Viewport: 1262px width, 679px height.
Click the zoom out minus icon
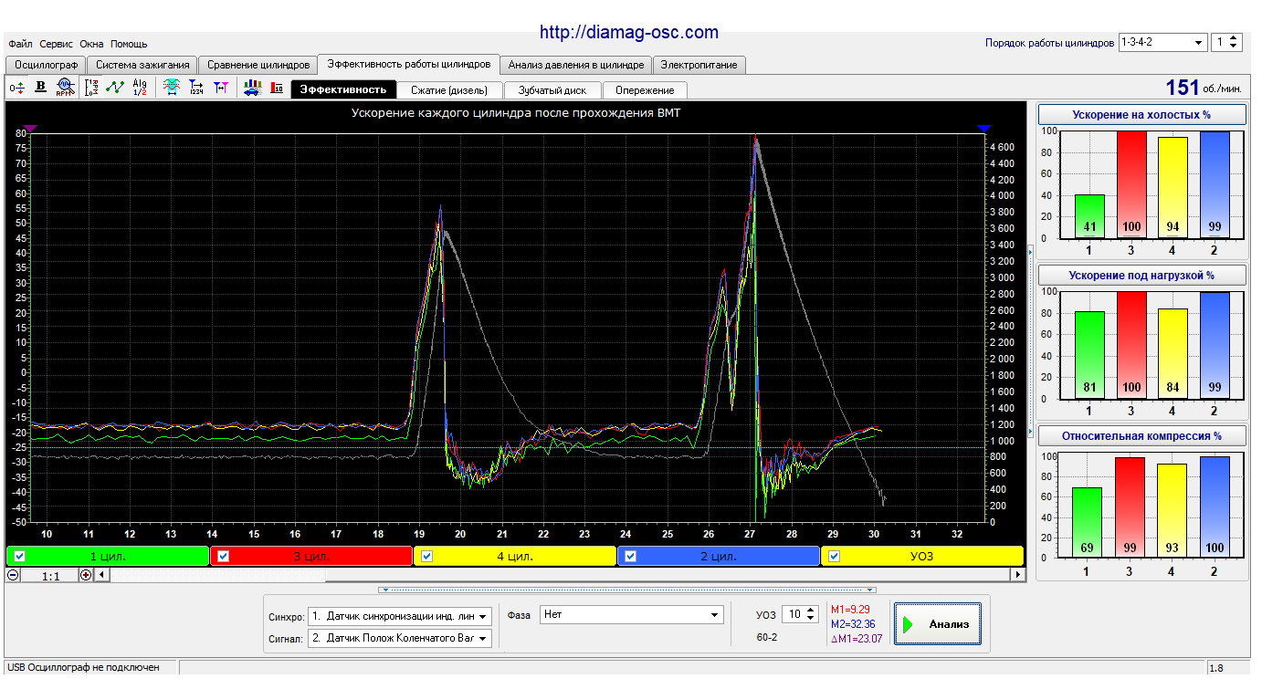13,575
